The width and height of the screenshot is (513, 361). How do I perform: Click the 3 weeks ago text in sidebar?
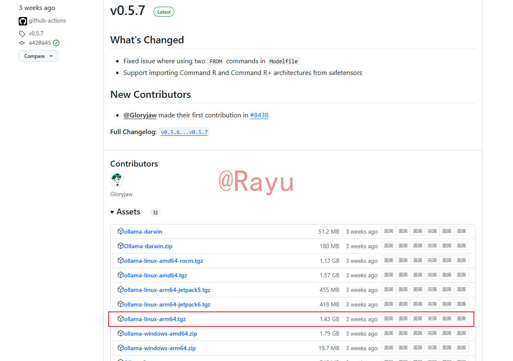[37, 8]
